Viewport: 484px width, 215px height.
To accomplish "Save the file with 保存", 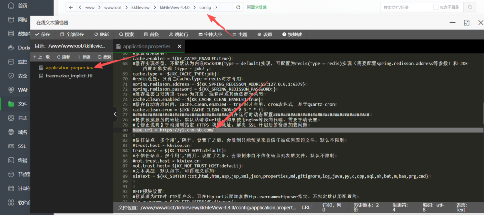I will [x=43, y=34].
